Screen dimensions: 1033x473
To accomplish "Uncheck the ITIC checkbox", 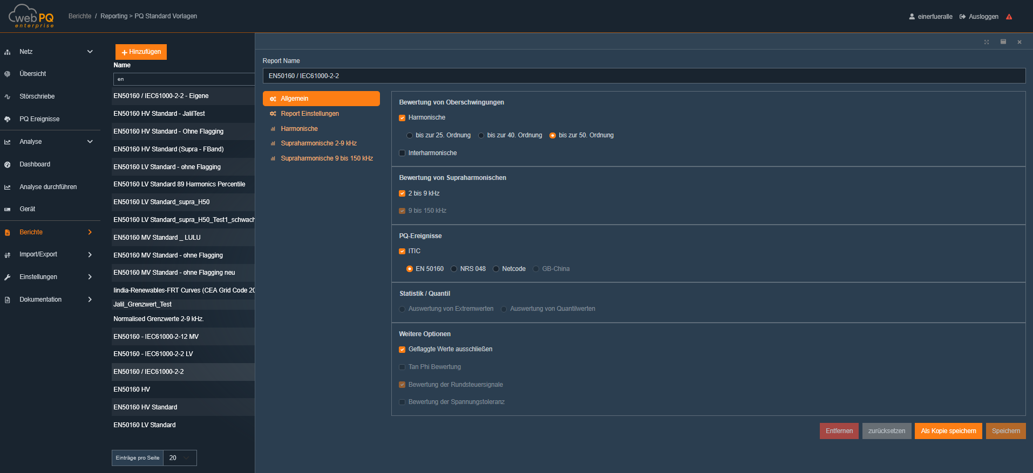I will coord(402,251).
